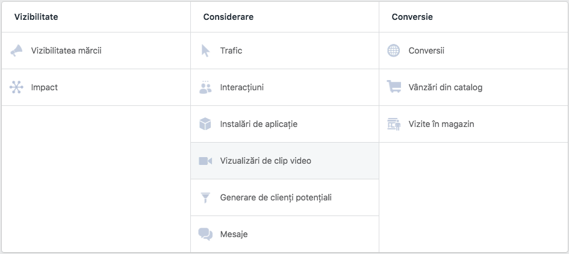
Task: Click the store icon for Vizite în magazin
Action: click(x=394, y=124)
